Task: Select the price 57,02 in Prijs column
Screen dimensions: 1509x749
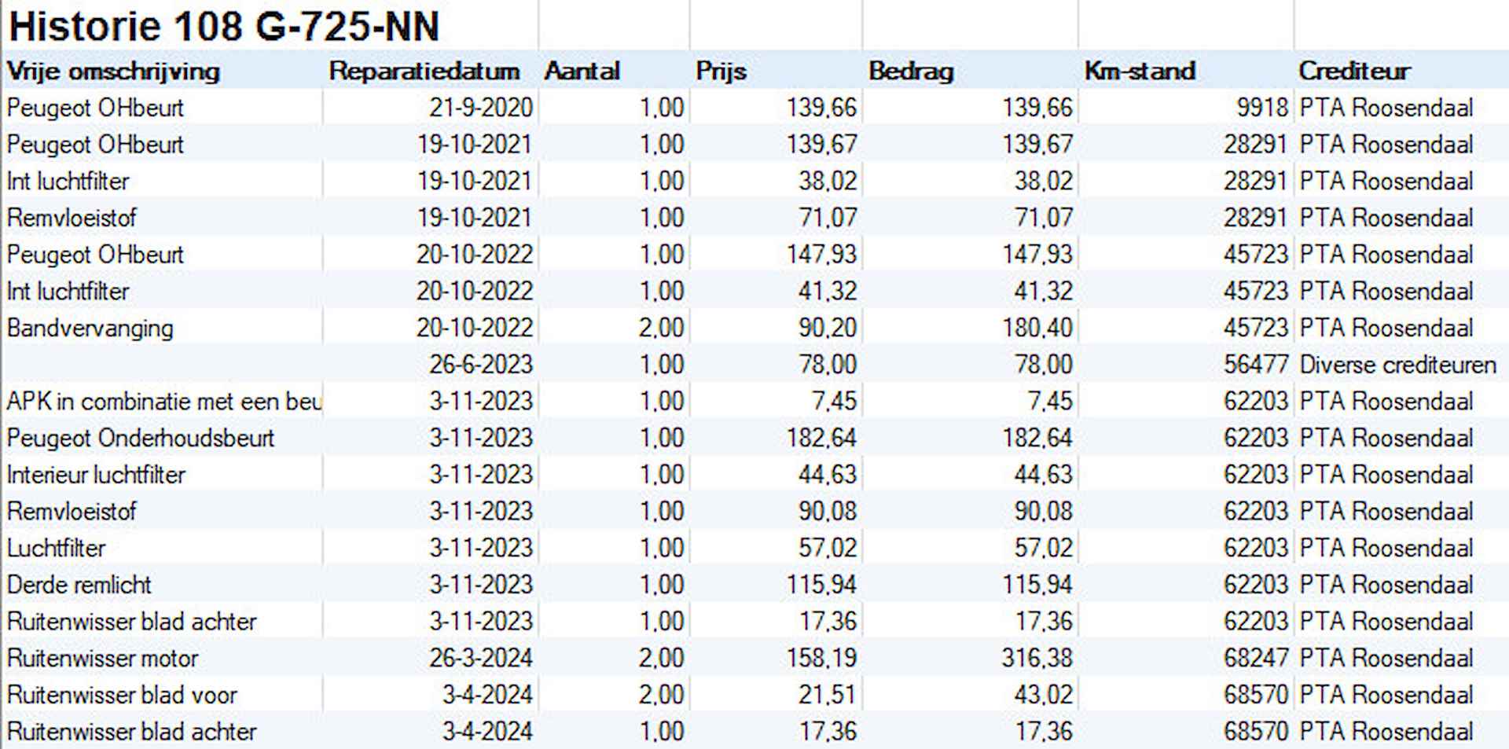Action: tap(828, 548)
